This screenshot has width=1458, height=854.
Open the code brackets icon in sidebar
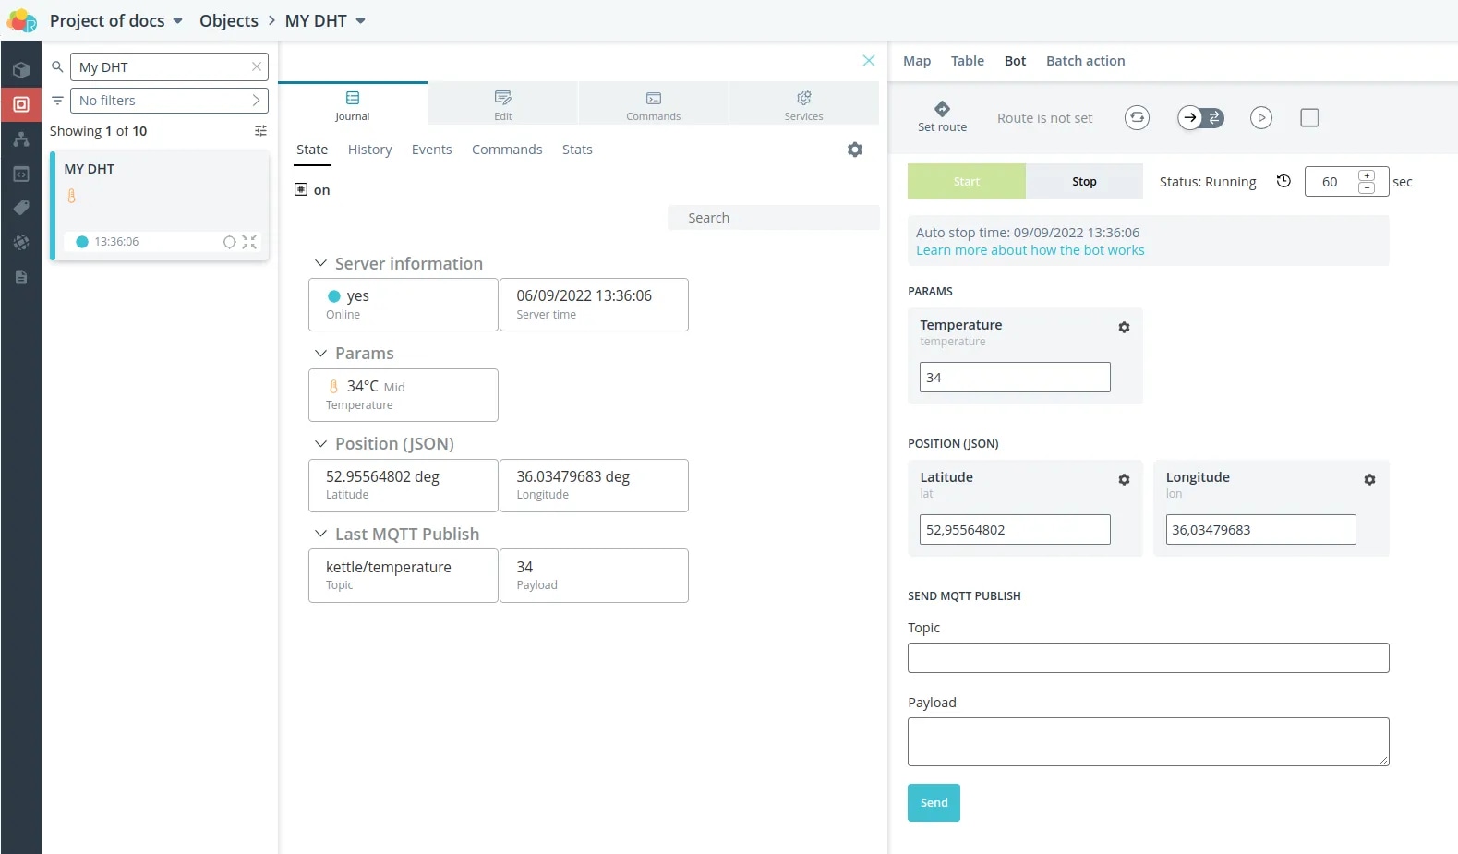21,174
